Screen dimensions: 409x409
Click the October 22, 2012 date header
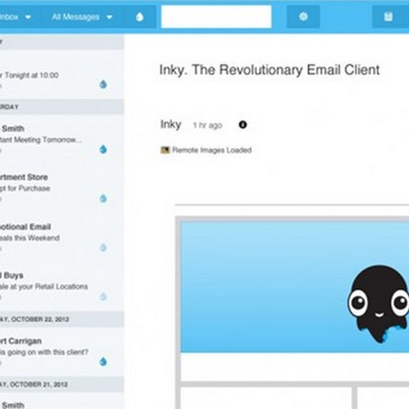(62, 319)
